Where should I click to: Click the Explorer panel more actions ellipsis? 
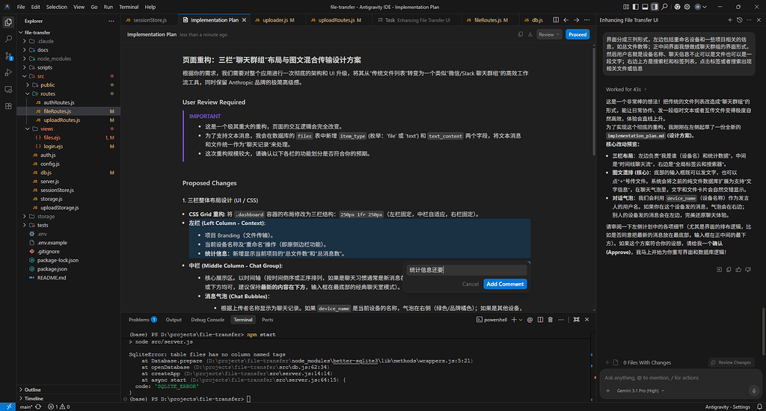tap(111, 21)
